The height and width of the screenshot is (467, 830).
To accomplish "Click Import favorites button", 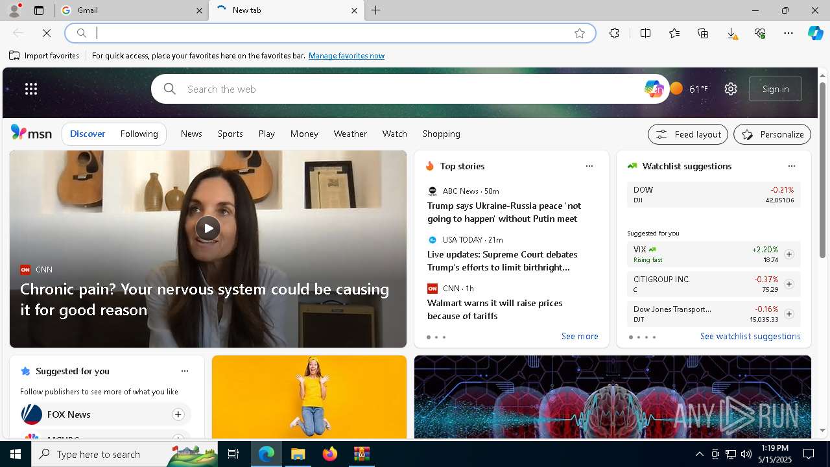I will 44,56.
